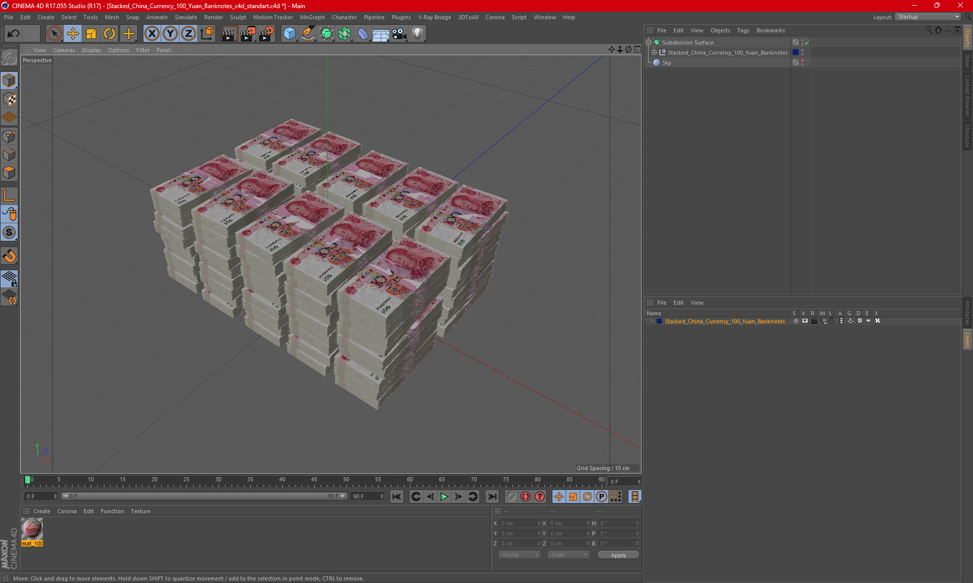Image resolution: width=973 pixels, height=583 pixels.
Task: Click the Undo arrow icon
Action: pos(14,34)
